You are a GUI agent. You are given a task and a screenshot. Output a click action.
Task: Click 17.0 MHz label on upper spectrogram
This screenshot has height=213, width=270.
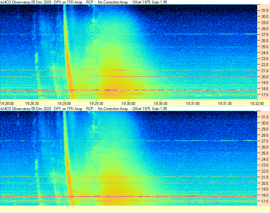(x=265, y=95)
